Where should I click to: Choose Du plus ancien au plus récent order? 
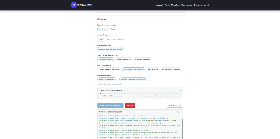pyautogui.click(x=109, y=69)
